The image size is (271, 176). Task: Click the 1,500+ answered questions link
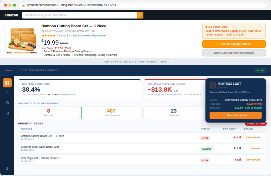tap(89, 35)
